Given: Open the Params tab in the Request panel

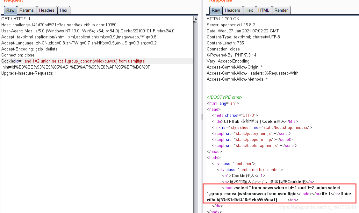Looking at the screenshot, I should pyautogui.click(x=26, y=10).
